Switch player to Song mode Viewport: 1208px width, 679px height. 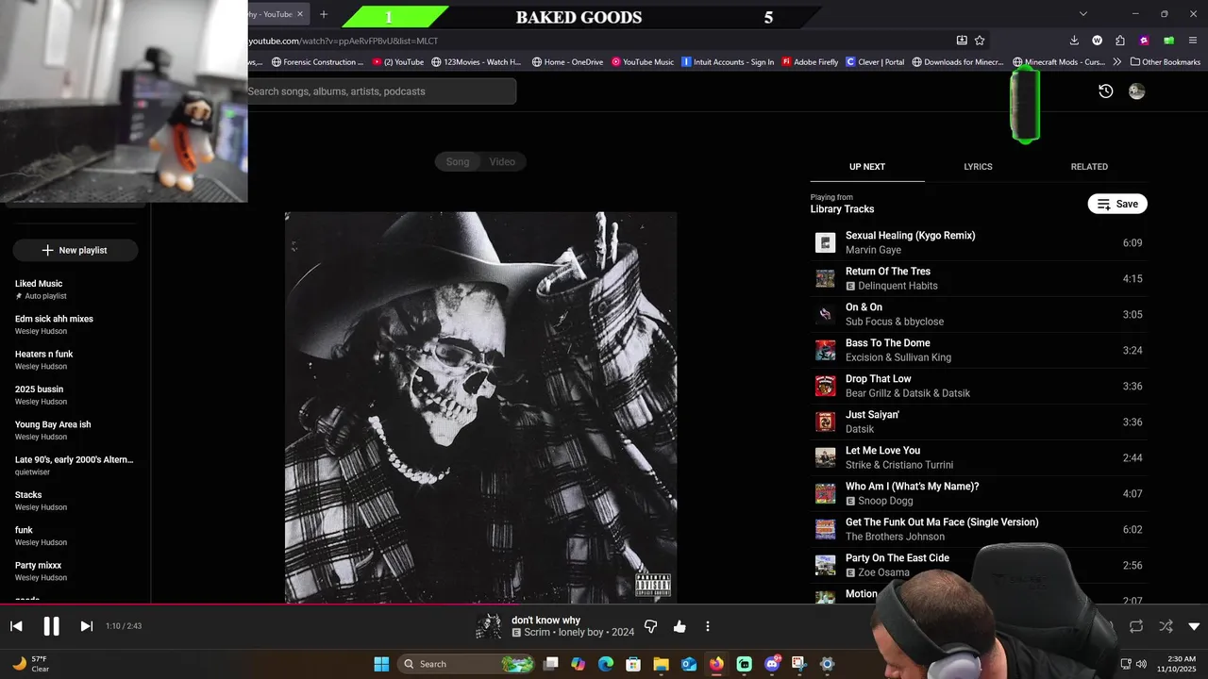click(458, 162)
